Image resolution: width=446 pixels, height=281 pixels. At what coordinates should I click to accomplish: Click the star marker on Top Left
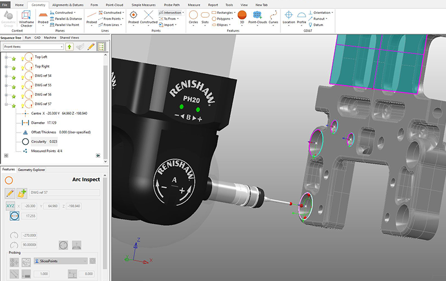[x=13, y=59]
